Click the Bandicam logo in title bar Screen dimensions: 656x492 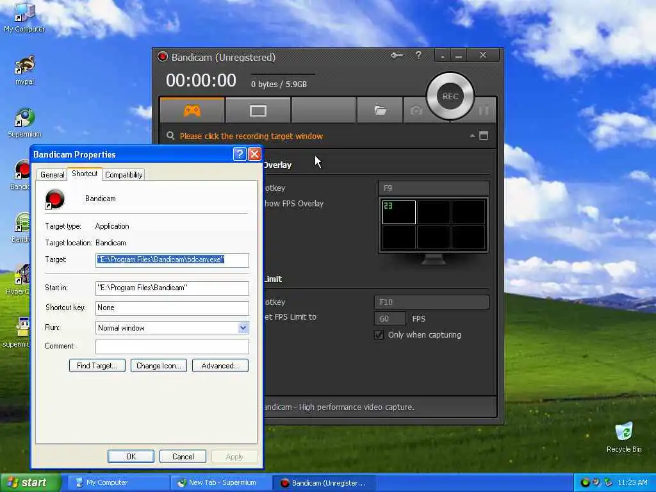coord(163,57)
